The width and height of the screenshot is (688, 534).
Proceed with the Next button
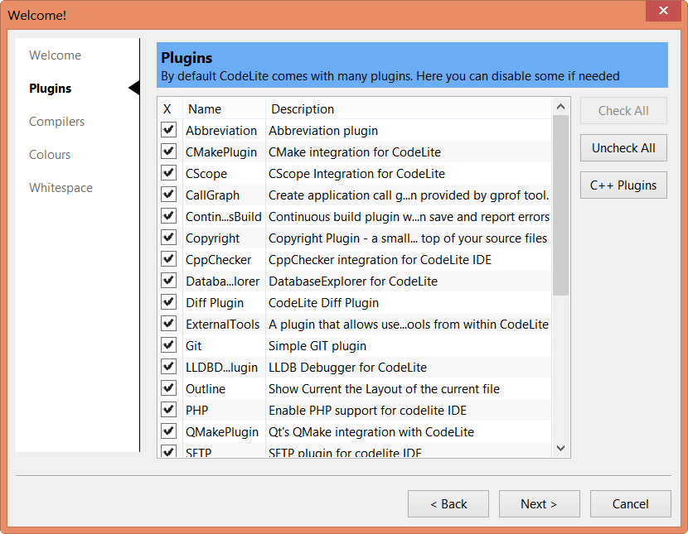[x=540, y=503]
